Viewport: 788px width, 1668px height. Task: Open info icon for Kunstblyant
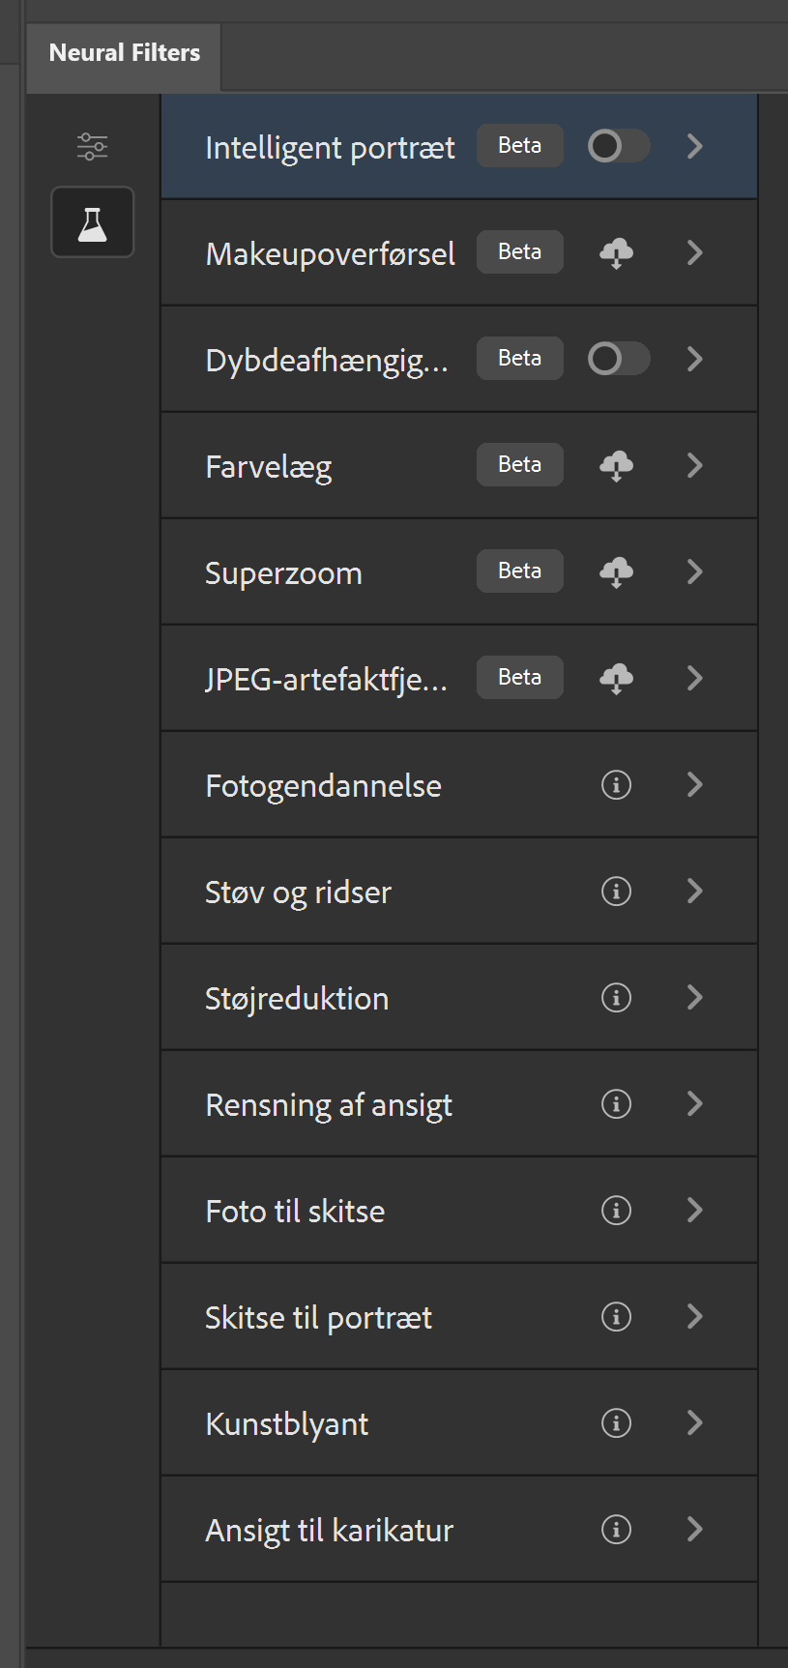pyautogui.click(x=616, y=1423)
